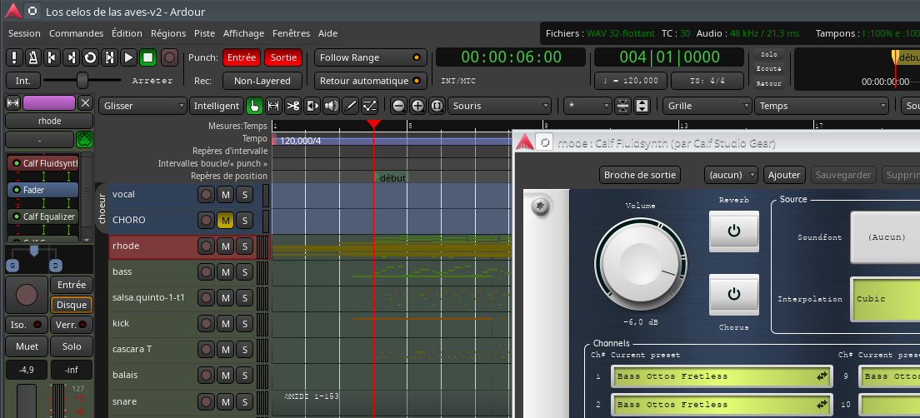This screenshot has height=418, width=920.
Task: Toggle the Reverb power button
Action: 733,231
